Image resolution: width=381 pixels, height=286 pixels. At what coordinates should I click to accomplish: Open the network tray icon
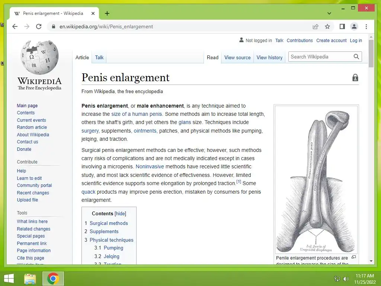tap(337, 279)
